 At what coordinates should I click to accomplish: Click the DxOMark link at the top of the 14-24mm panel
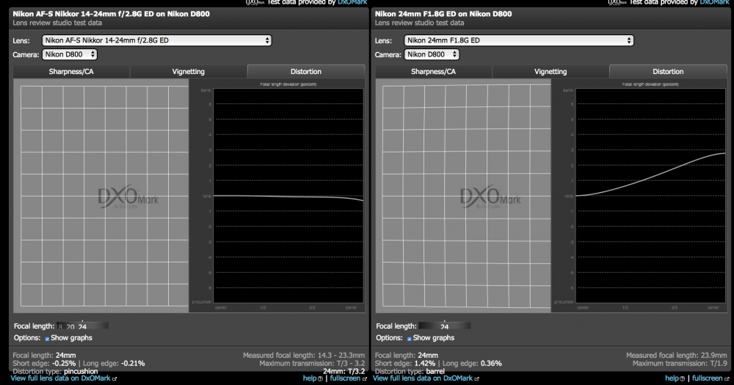352,2
